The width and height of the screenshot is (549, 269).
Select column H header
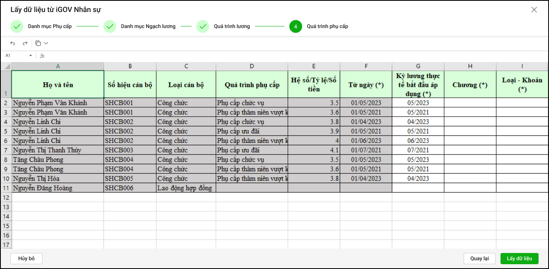coord(470,66)
